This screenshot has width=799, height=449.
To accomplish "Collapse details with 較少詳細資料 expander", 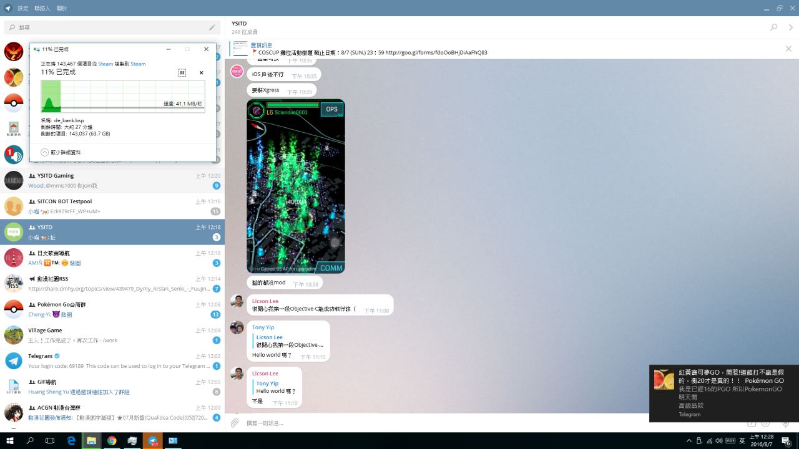I will pyautogui.click(x=61, y=152).
